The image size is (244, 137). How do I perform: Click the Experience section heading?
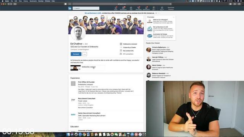75,78
